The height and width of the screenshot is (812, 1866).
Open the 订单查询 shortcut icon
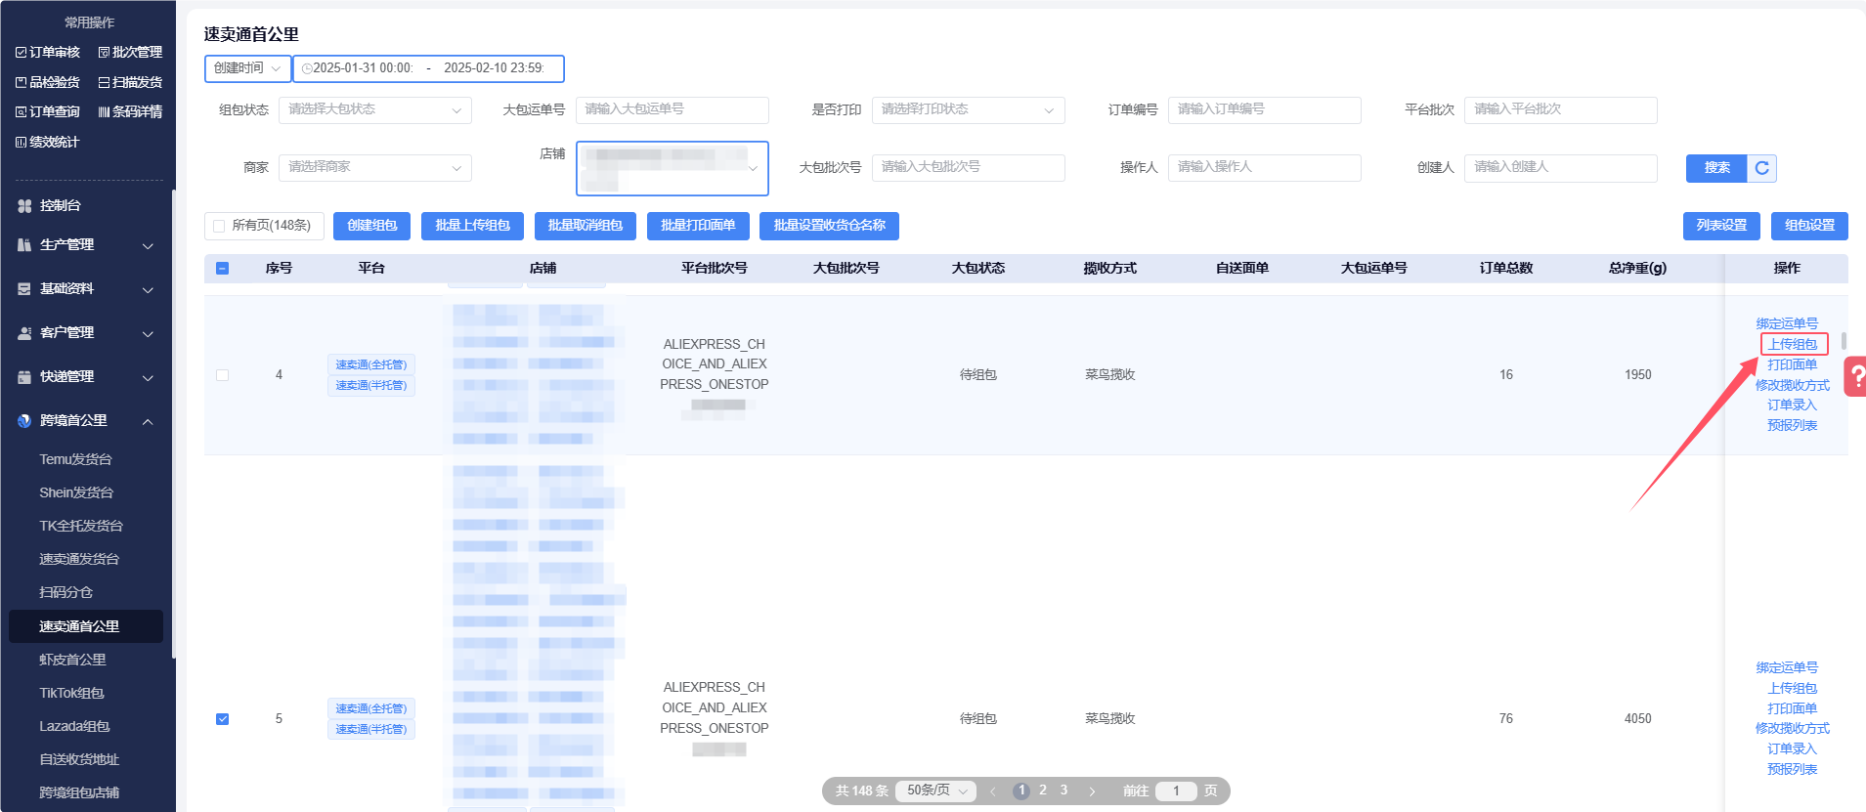coord(22,112)
